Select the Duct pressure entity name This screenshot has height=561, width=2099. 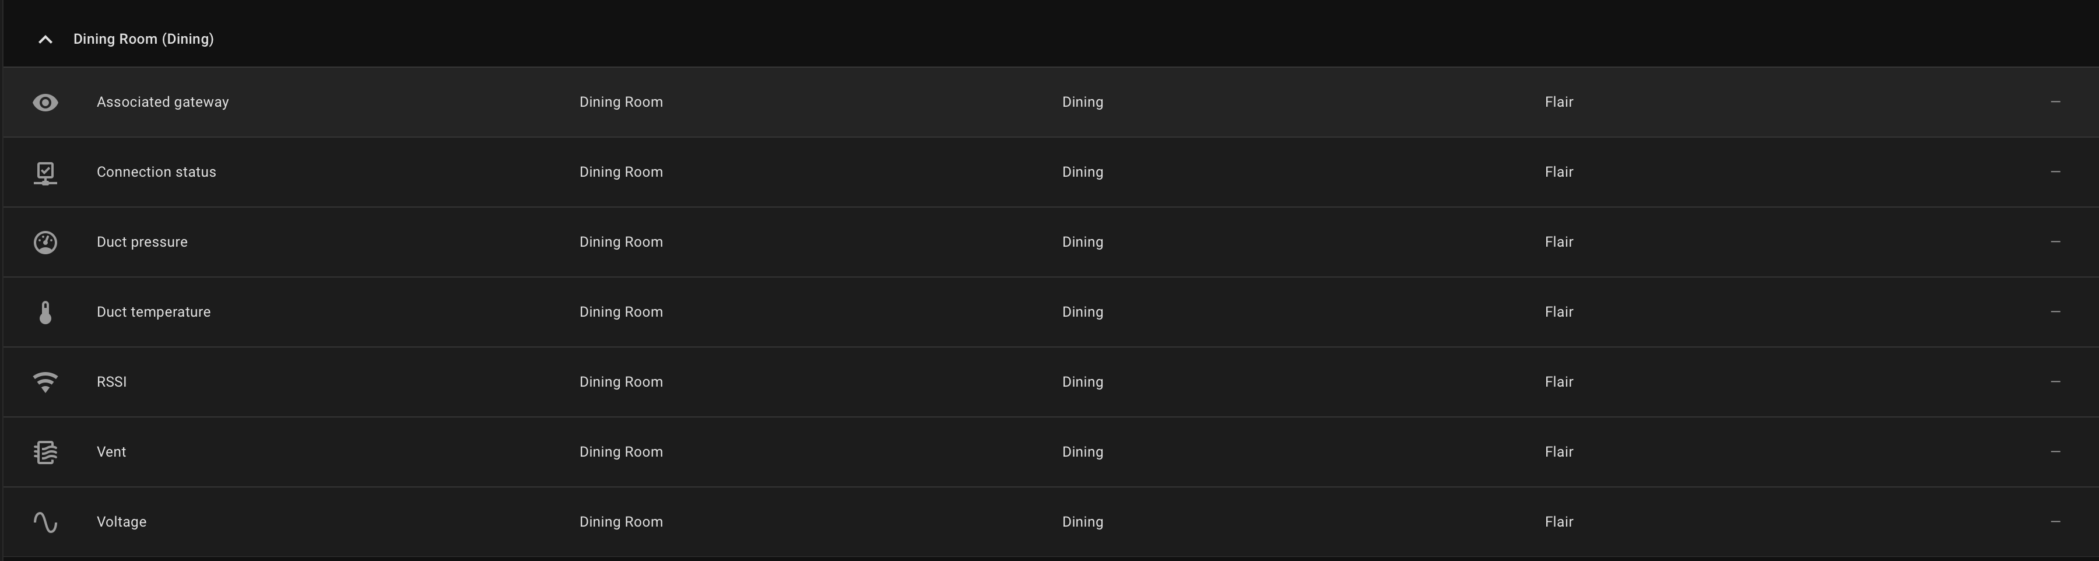pyautogui.click(x=142, y=242)
